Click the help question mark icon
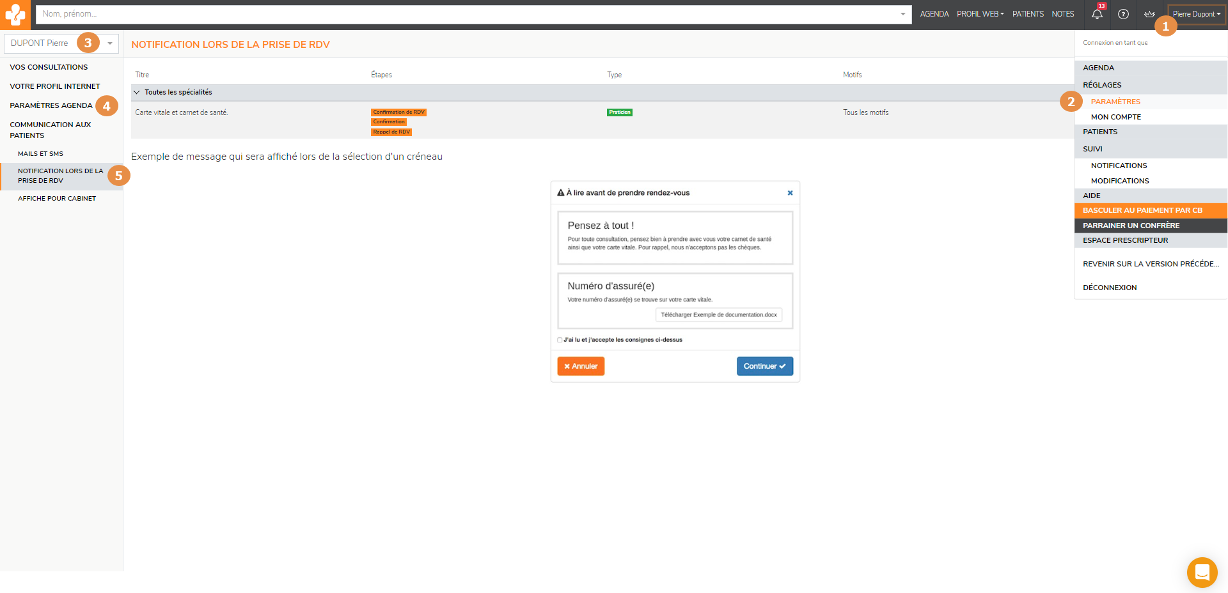 point(1123,14)
